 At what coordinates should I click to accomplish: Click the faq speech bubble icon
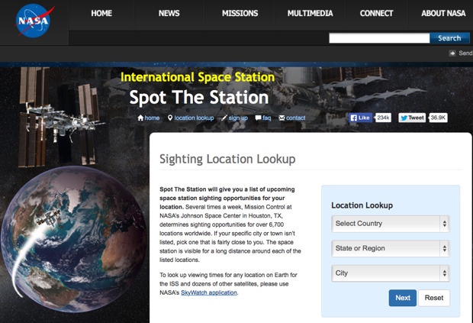(258, 118)
